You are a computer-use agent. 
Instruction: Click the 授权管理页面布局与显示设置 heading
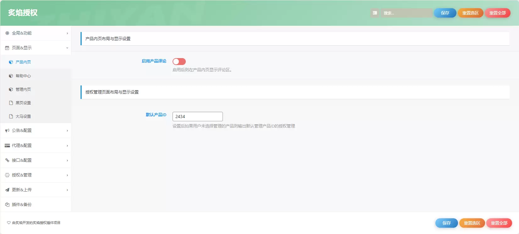point(112,92)
